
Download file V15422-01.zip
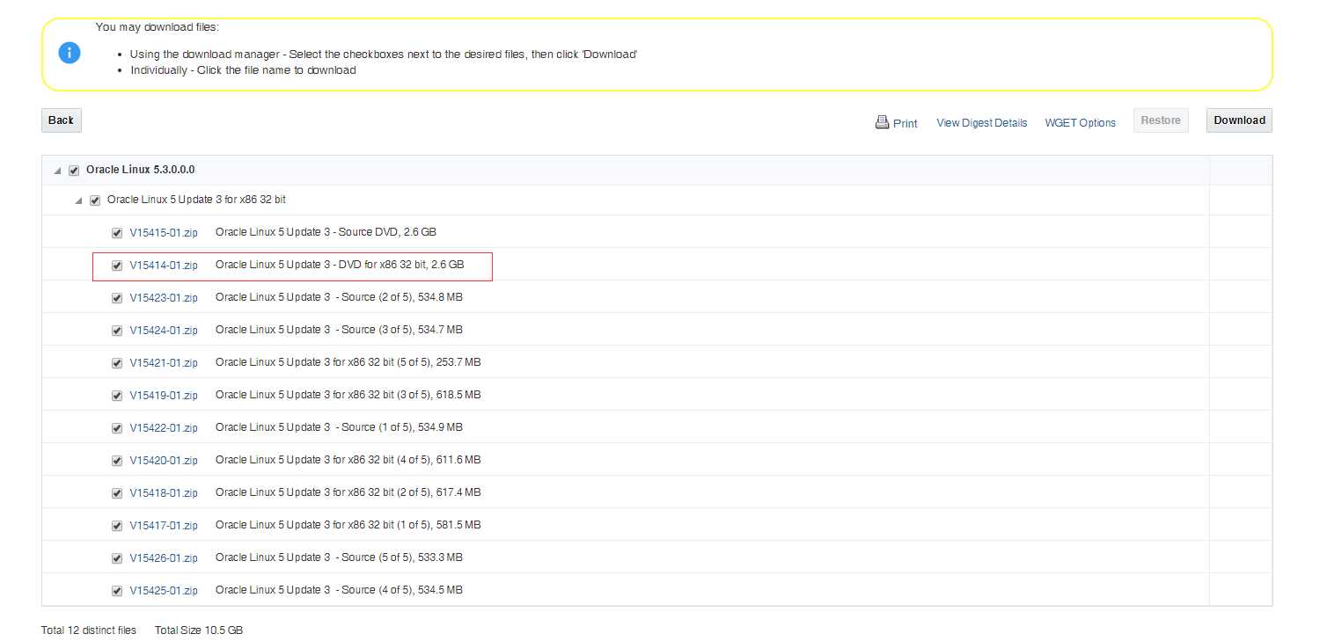164,427
